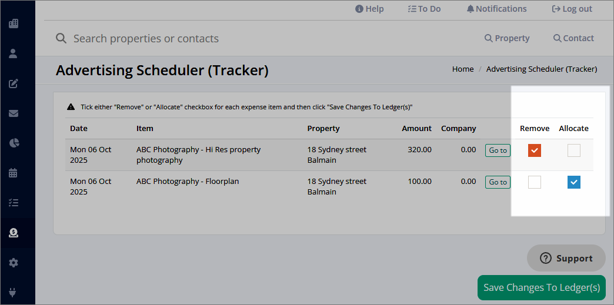Viewport: 614px width, 305px height.
Task: Tick Remove checkbox for Floorplan expense
Action: tap(535, 182)
